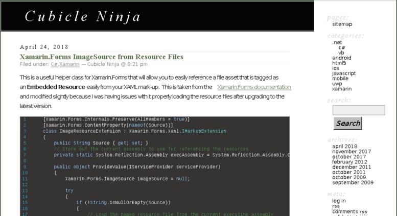Image resolution: width=397 pixels, height=216 pixels.
Task: Click the Search button
Action: click(x=348, y=123)
